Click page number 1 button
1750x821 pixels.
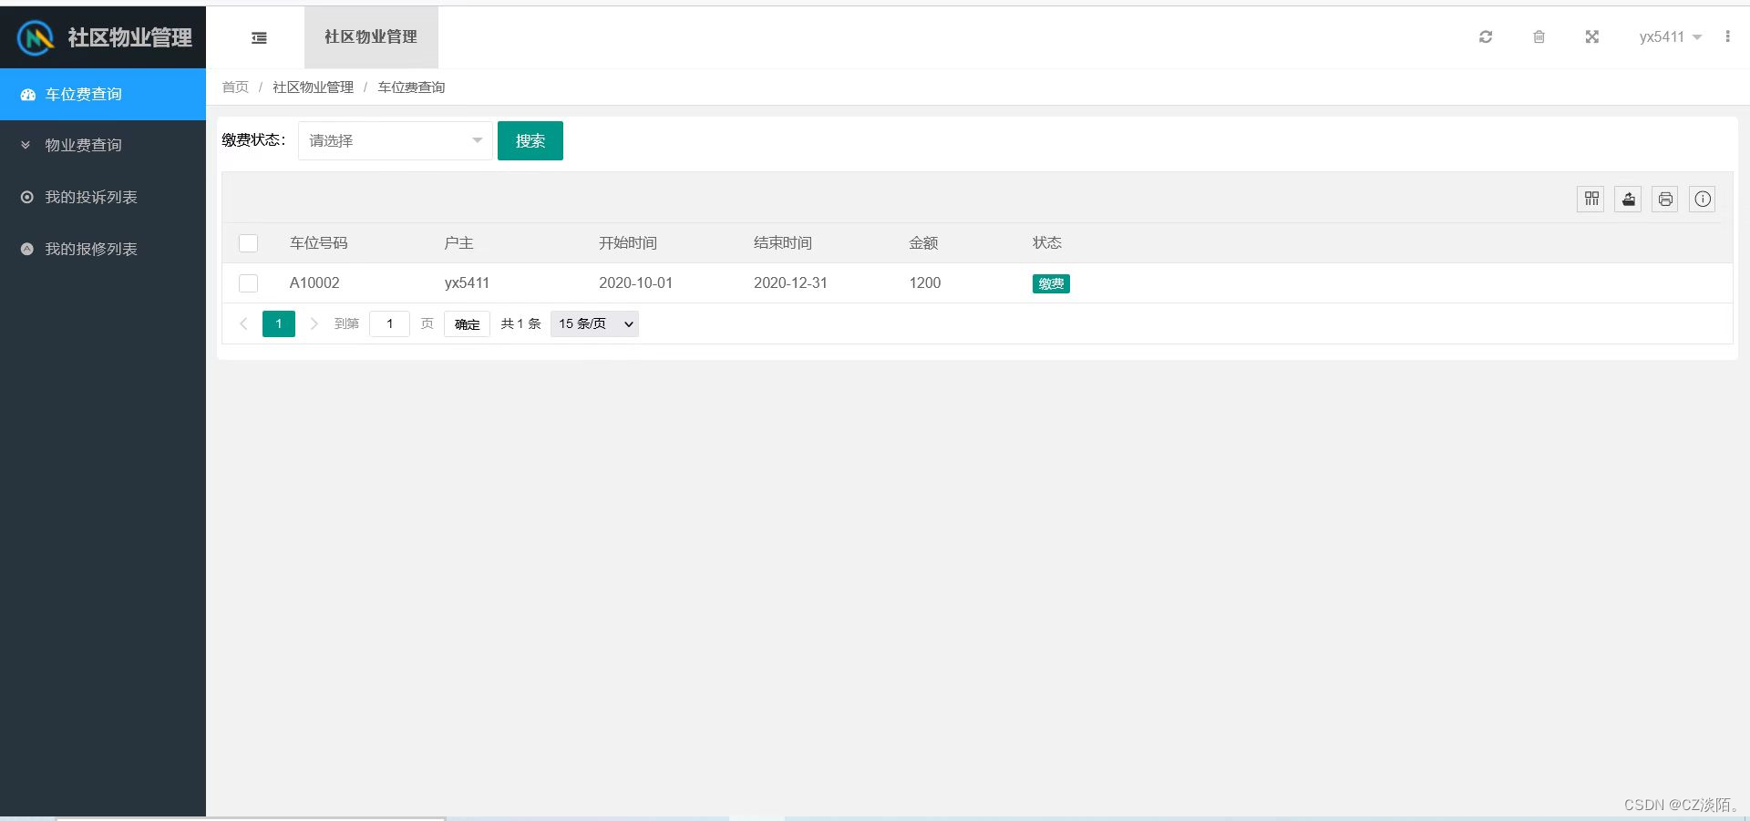(279, 323)
